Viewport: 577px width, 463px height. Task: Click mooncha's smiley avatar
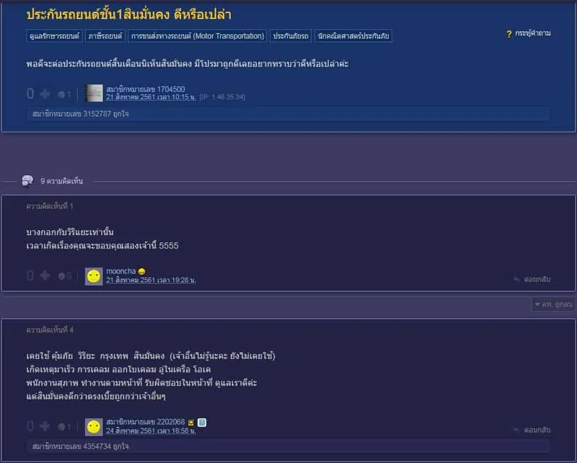pyautogui.click(x=94, y=276)
